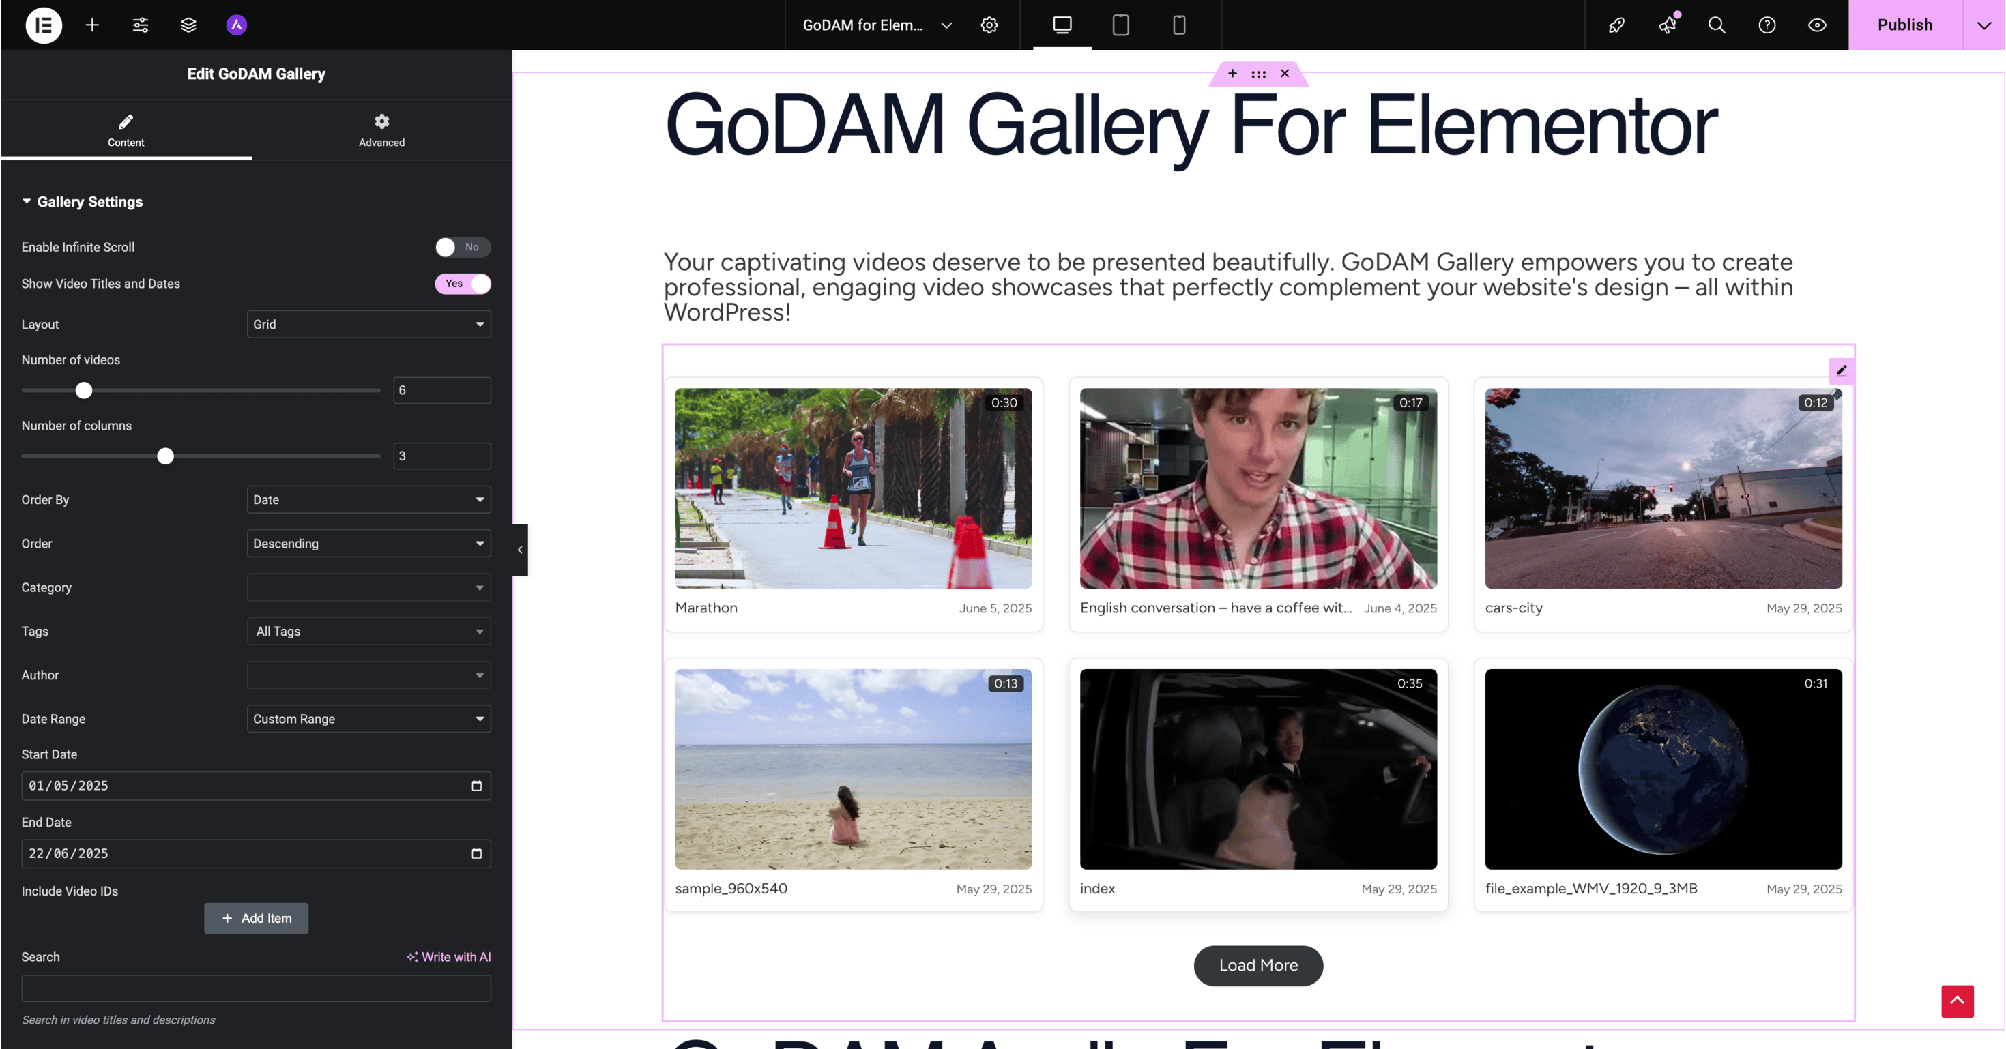
Task: Click the Write with AI link
Action: point(448,956)
